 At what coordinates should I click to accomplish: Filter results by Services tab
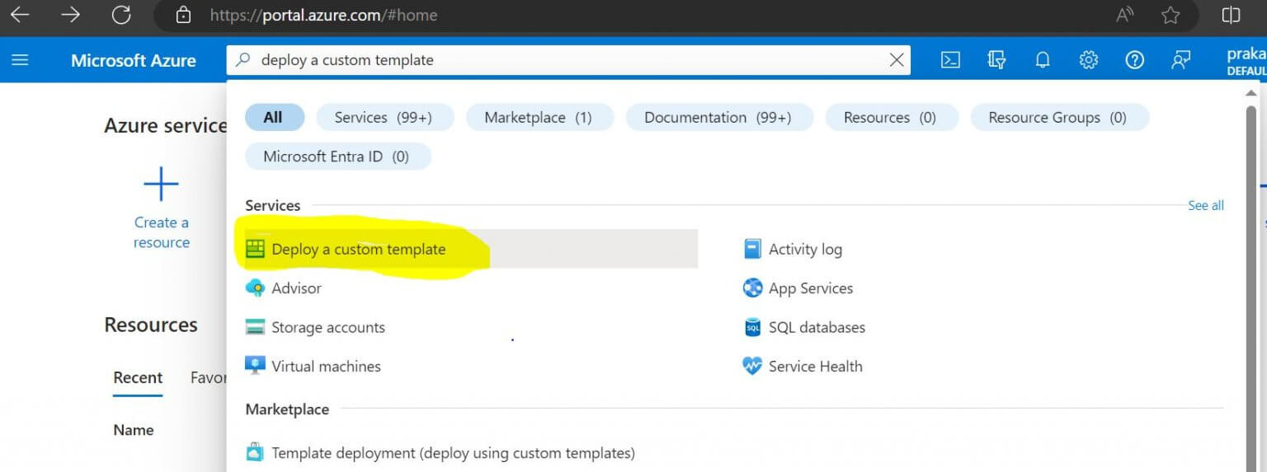(384, 118)
